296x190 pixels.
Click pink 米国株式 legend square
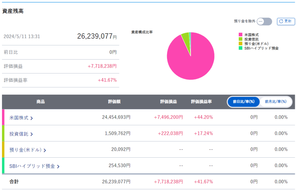[x=240, y=35]
